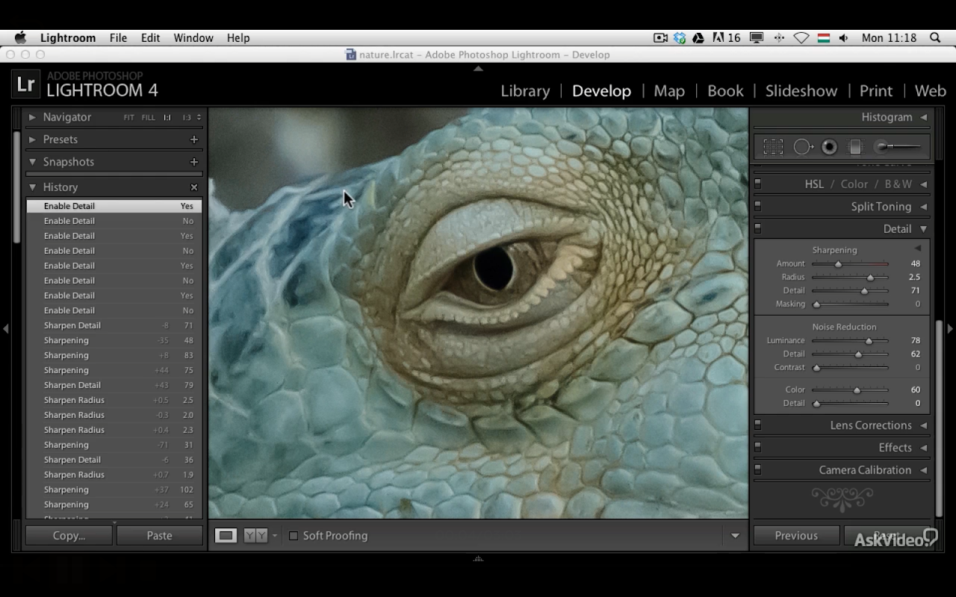The image size is (956, 597).
Task: Expand the Navigator panel
Action: 32,117
